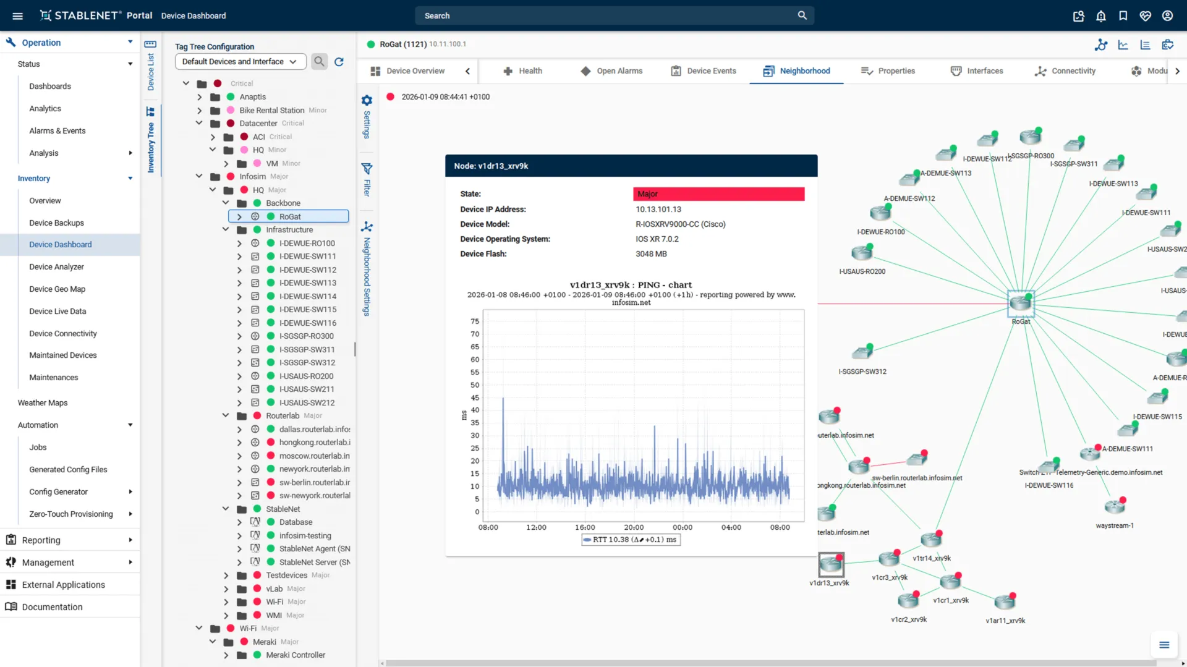Open the Settings gear side panel

tap(367, 116)
